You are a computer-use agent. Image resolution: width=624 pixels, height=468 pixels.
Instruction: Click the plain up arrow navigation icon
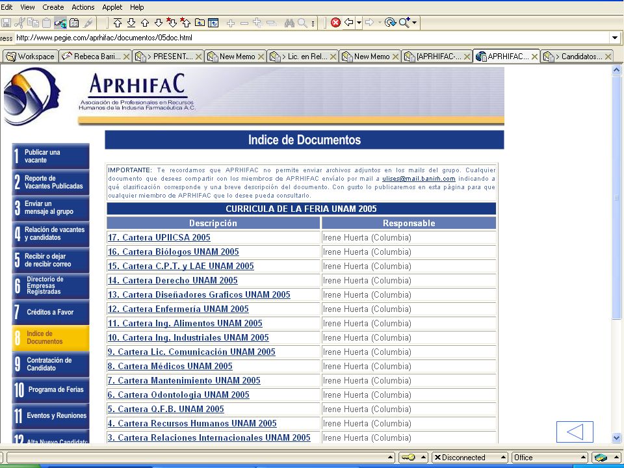[145, 23]
